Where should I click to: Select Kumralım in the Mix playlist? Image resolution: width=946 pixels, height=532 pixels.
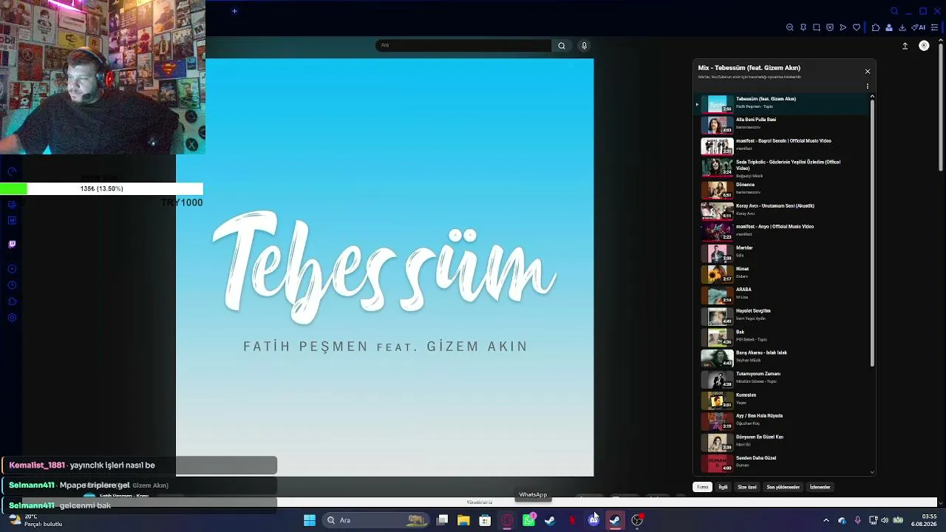pos(781,400)
